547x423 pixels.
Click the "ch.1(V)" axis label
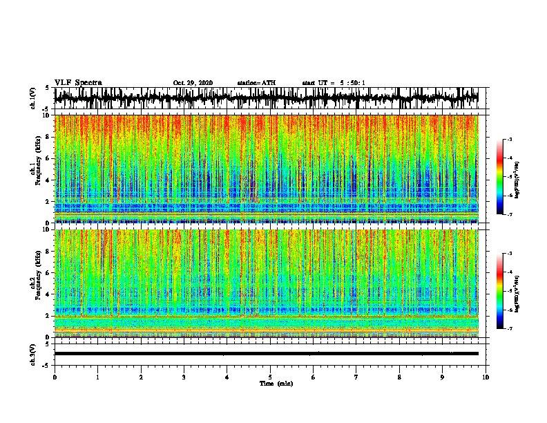pyautogui.click(x=32, y=98)
